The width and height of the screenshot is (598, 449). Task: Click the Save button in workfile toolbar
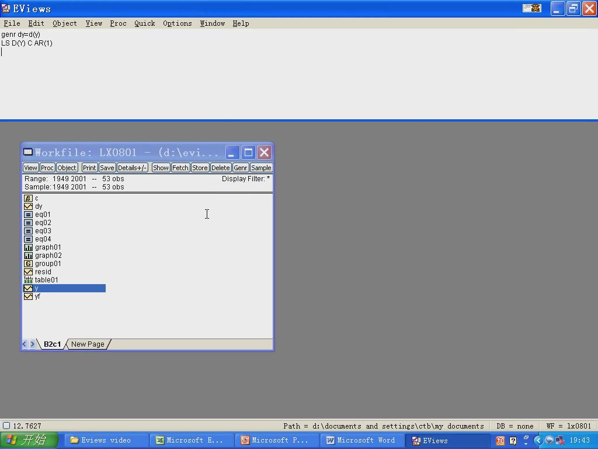click(107, 168)
